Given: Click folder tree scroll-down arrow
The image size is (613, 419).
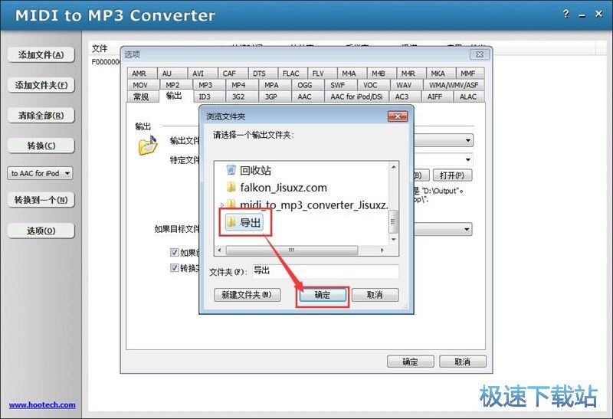Looking at the screenshot, I should [x=394, y=240].
